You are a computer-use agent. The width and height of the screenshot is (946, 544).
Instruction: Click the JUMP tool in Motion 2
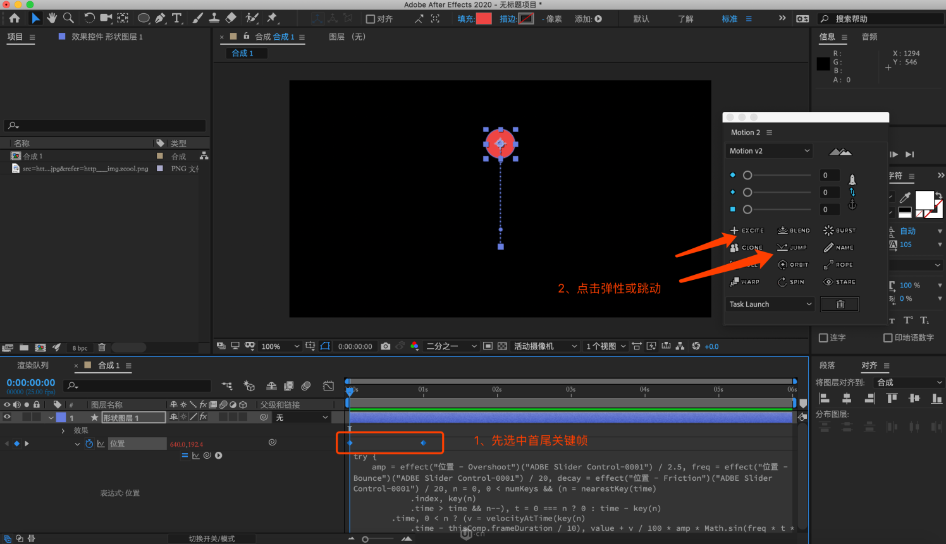792,248
